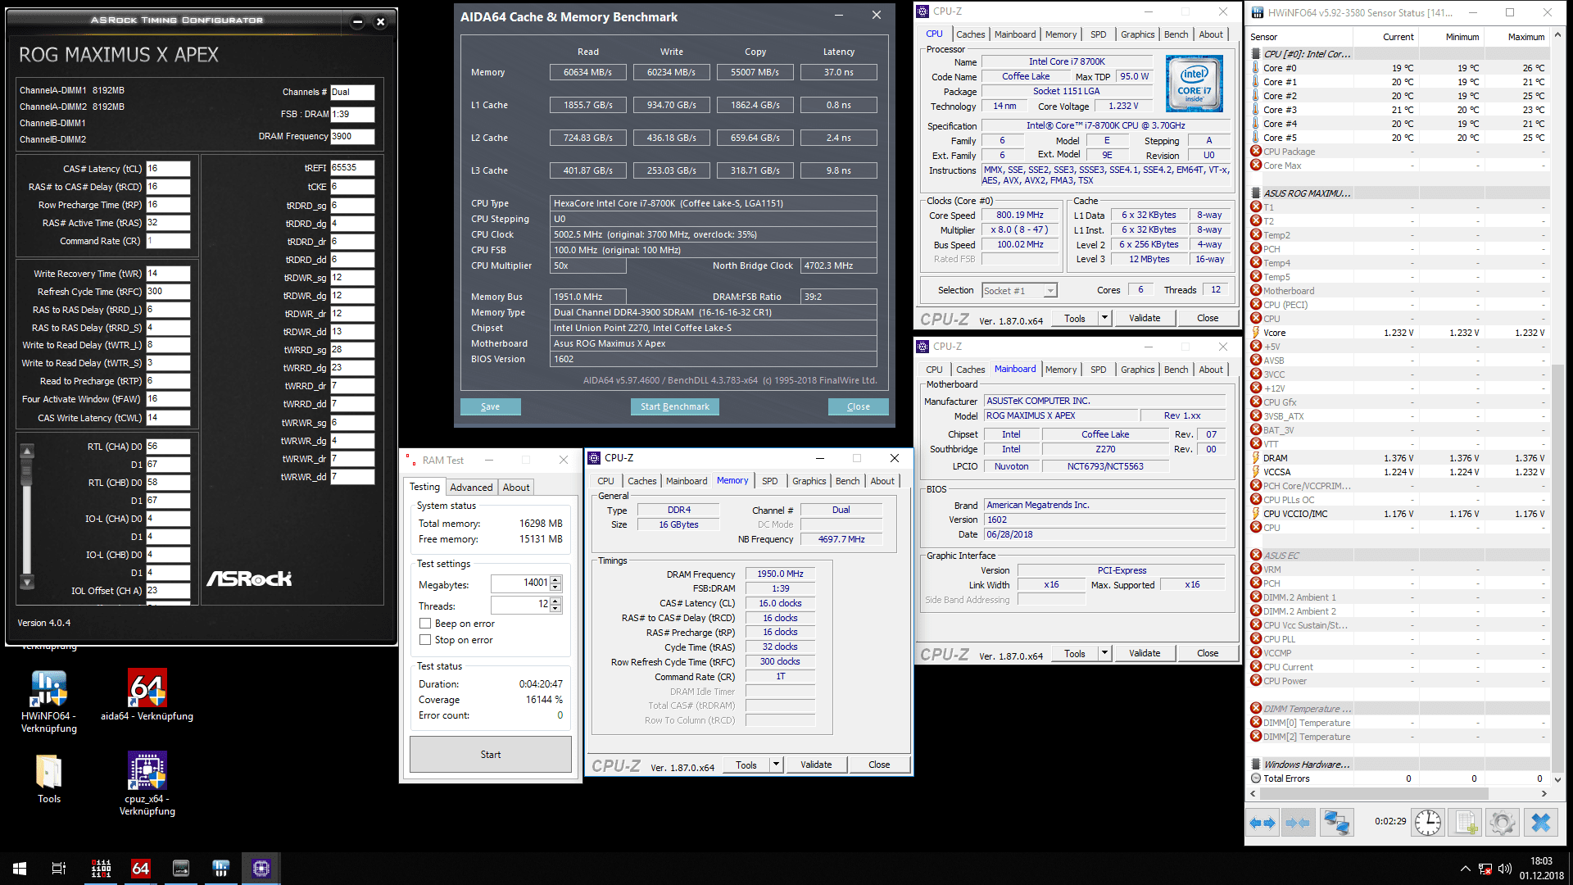Click Start button in RAM Test
Image resolution: width=1573 pixels, height=885 pixels.
tap(490, 754)
